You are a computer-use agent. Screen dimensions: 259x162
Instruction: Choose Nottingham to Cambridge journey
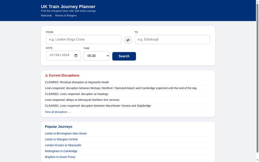pos(61,151)
